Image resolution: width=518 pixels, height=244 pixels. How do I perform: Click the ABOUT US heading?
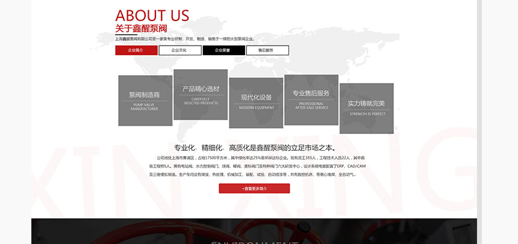click(x=152, y=16)
